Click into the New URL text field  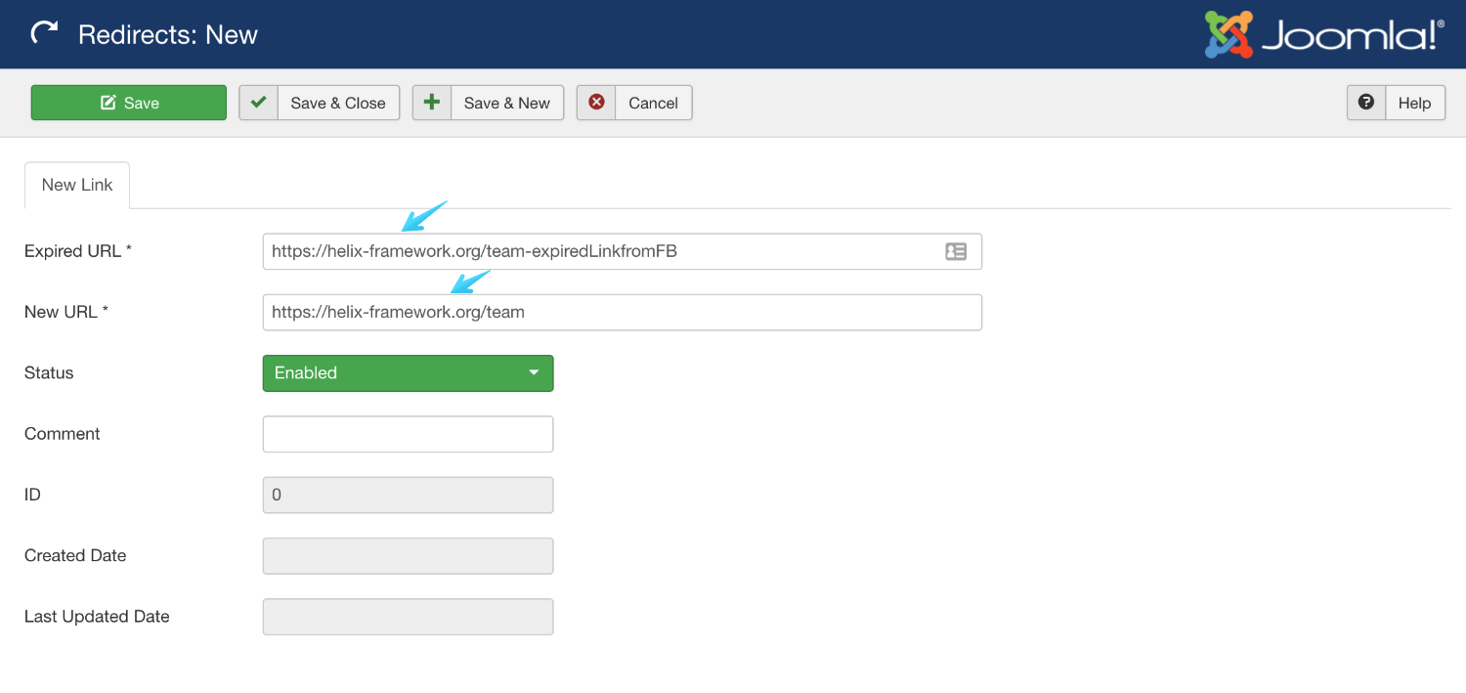[x=622, y=313]
